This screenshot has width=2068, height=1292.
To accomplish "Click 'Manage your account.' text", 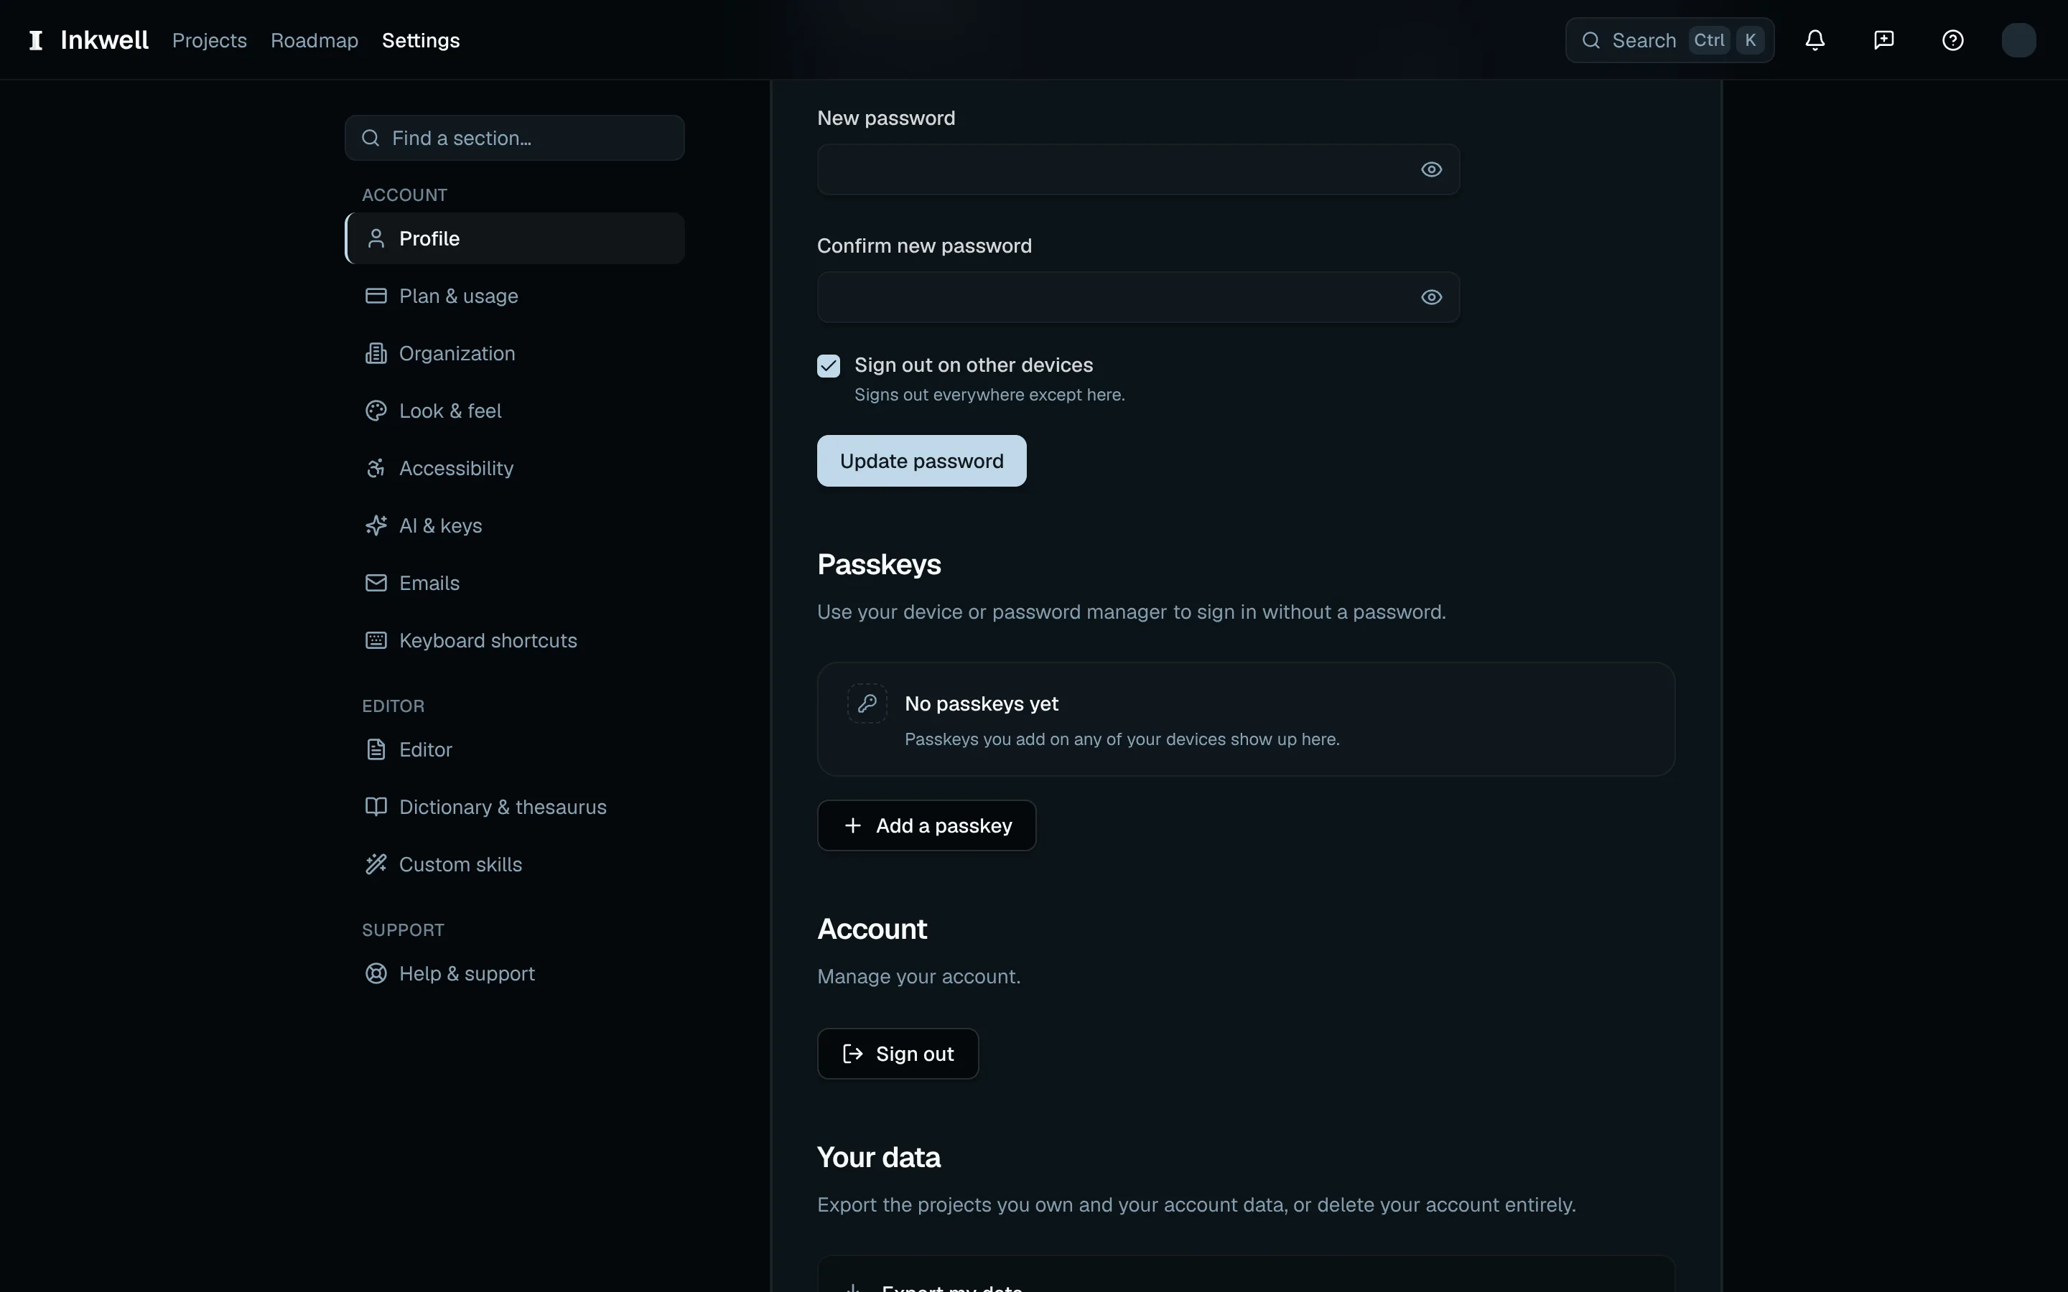I will coord(918,977).
